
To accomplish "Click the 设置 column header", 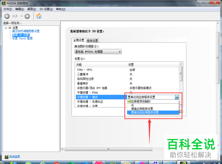I will point(153,65).
